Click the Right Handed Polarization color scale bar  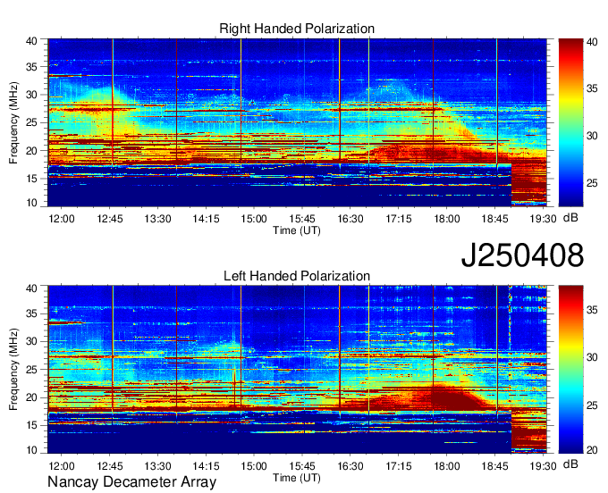click(570, 122)
